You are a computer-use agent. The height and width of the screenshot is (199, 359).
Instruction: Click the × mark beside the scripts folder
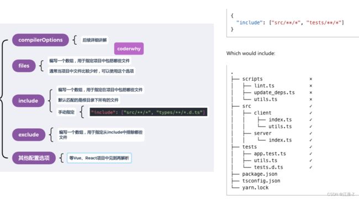point(311,79)
